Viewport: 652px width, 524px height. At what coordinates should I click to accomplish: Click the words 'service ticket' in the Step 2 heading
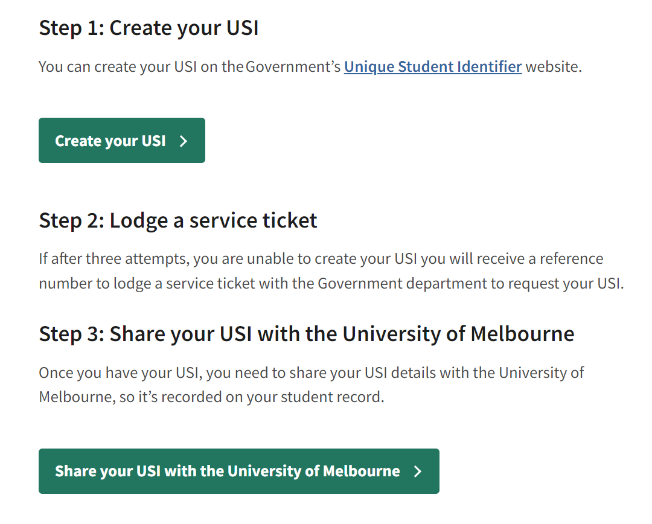[x=253, y=220]
